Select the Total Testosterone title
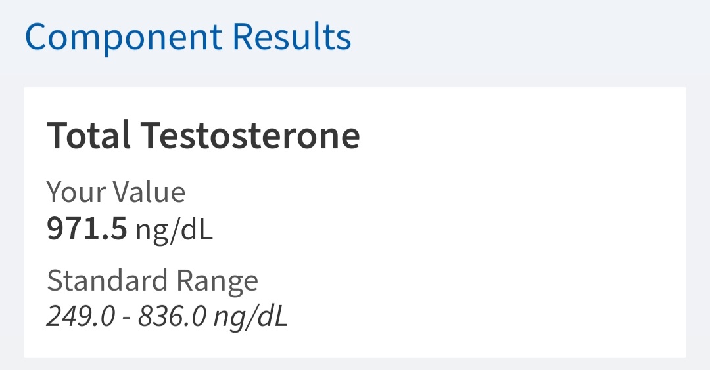Image resolution: width=710 pixels, height=370 pixels. coord(203,136)
